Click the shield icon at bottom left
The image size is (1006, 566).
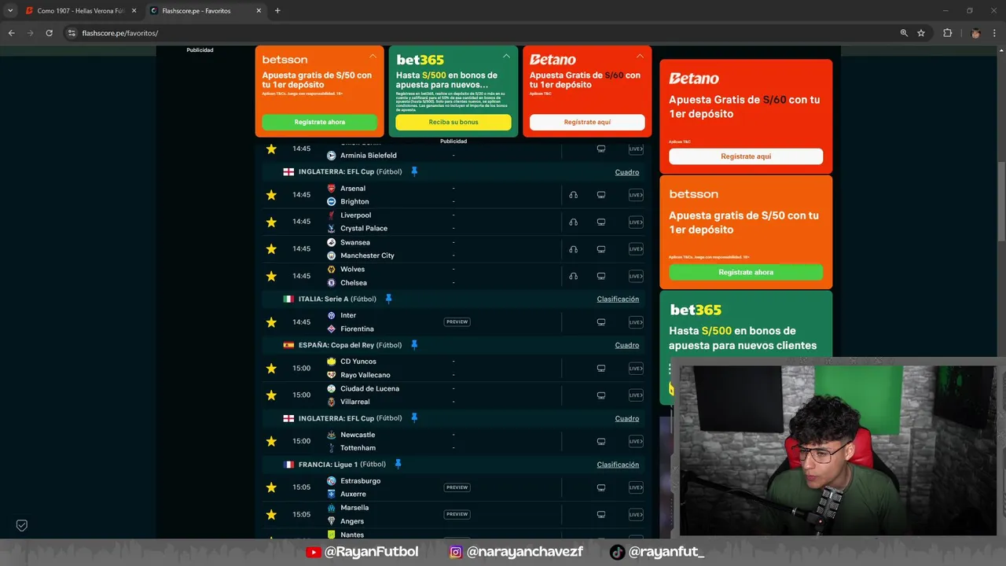(22, 525)
